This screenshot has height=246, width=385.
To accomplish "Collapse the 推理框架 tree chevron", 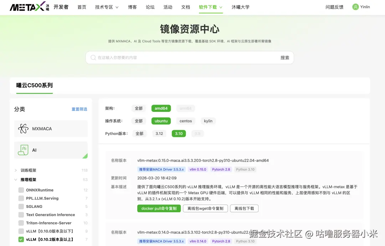I will (15, 179).
